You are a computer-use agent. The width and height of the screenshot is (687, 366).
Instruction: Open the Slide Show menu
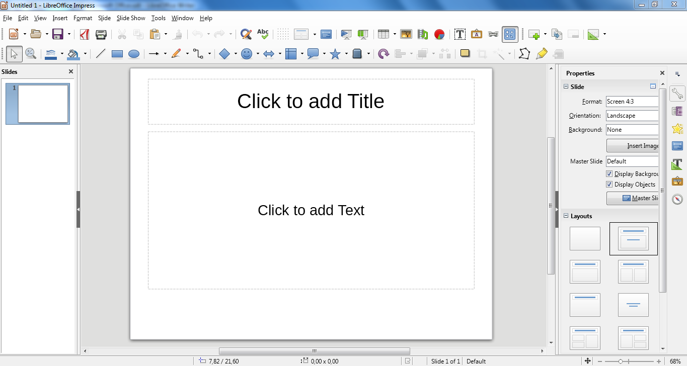pos(130,18)
